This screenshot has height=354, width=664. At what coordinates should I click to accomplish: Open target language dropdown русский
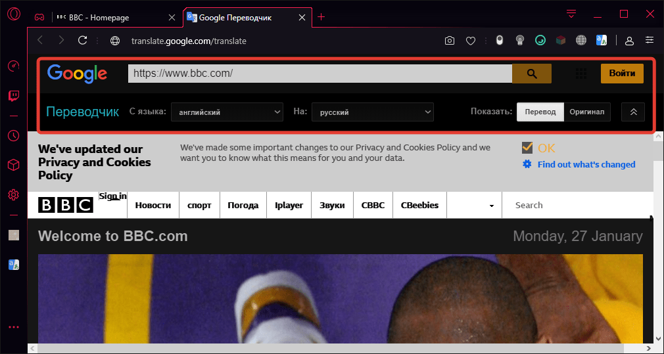(372, 112)
